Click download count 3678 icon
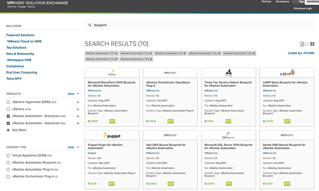Viewport: 319px width, 191px height. tap(89, 184)
